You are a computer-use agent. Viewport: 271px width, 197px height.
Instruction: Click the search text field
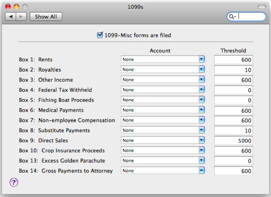[x=251, y=17]
